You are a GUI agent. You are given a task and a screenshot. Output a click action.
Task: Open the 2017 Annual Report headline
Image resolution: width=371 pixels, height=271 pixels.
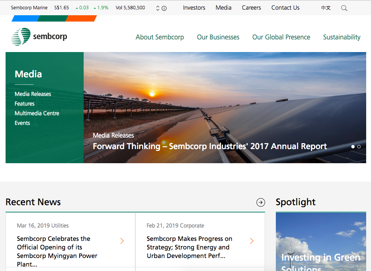[x=210, y=146]
